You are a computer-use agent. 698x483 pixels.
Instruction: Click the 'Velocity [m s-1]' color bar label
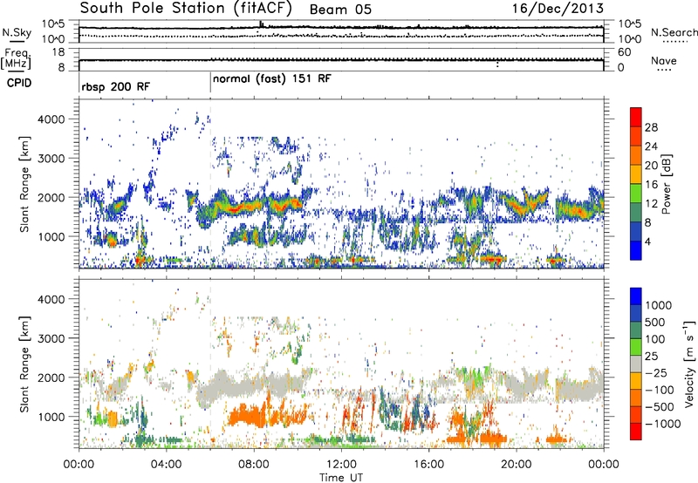click(x=689, y=364)
